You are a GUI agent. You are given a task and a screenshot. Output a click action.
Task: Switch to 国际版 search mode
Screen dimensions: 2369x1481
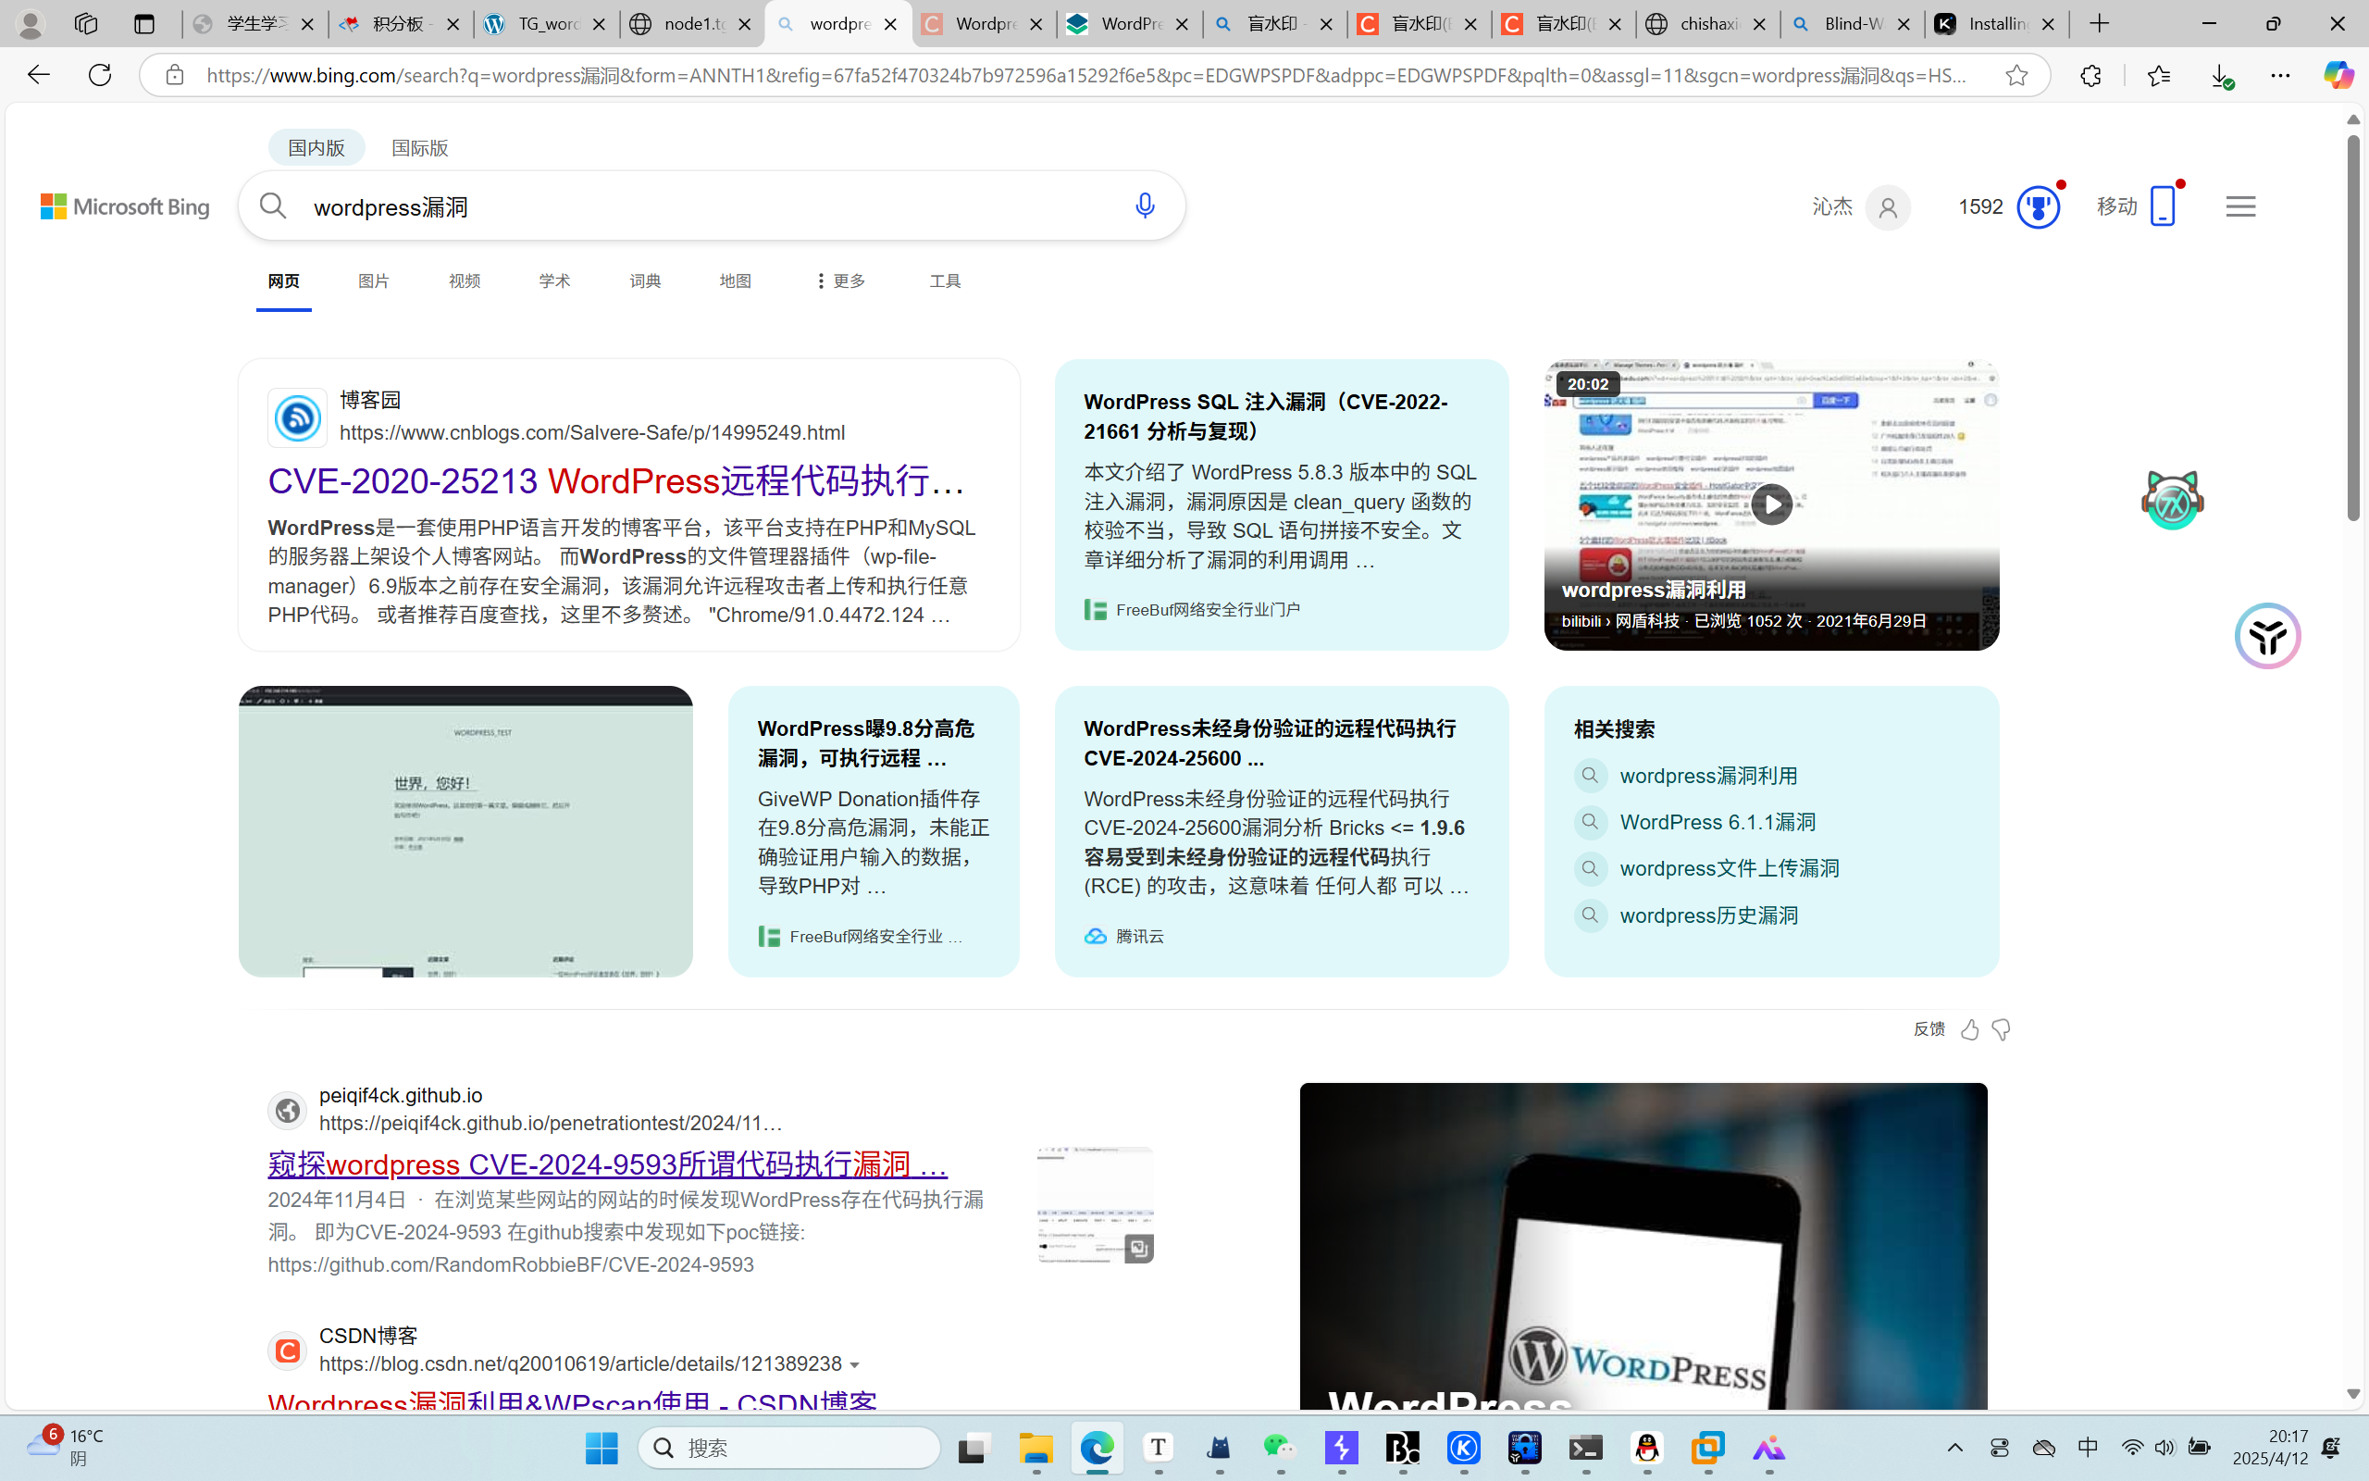pos(419,148)
